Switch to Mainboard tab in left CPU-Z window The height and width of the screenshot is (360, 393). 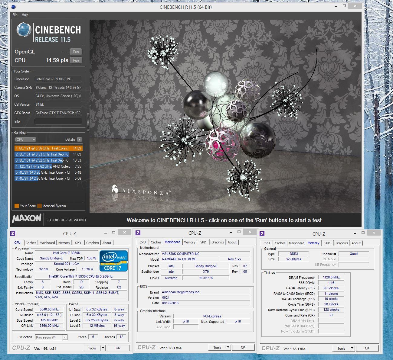(x=47, y=243)
